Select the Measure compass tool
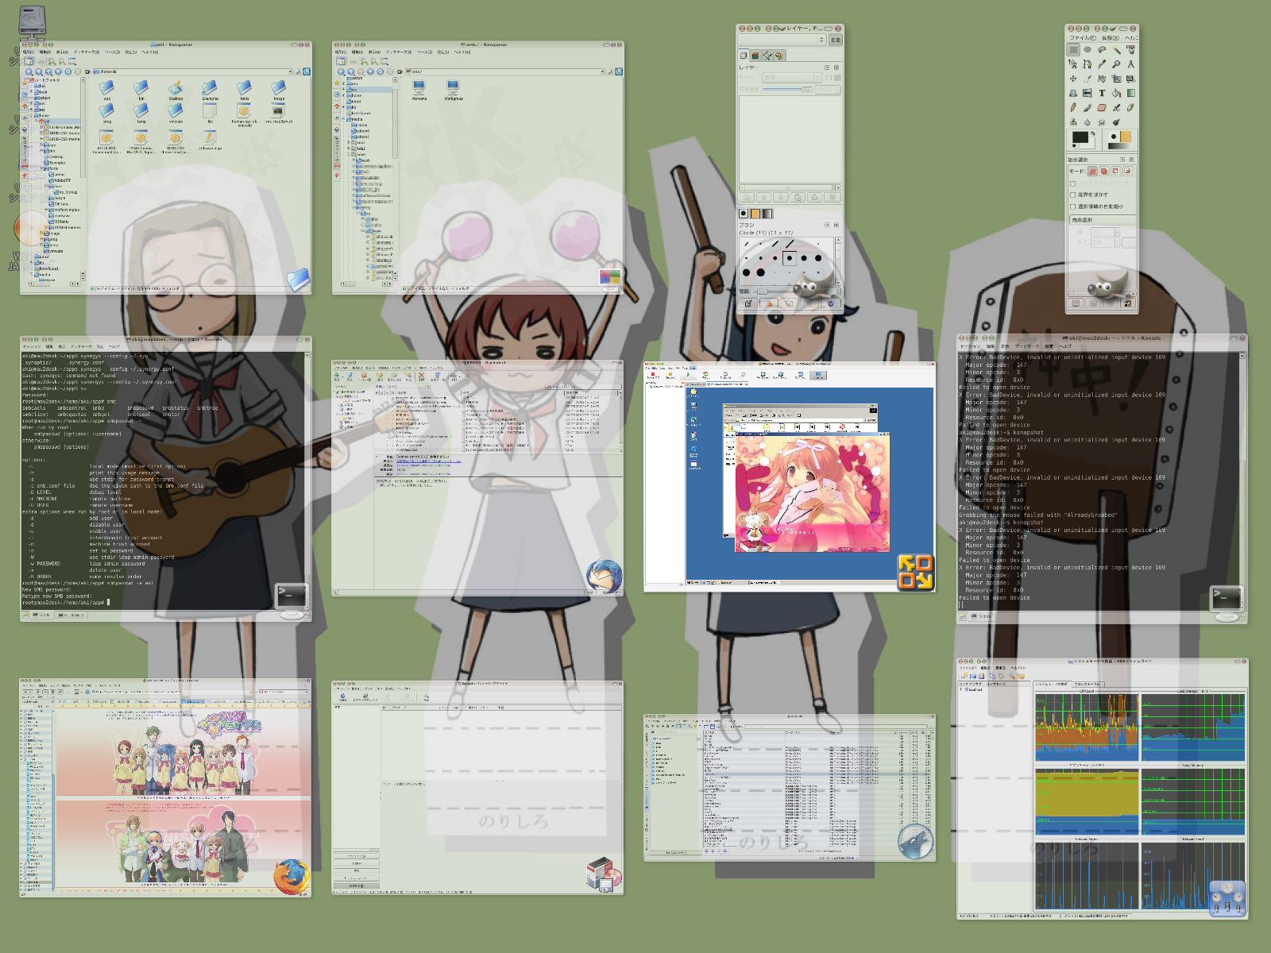This screenshot has width=1271, height=953. (1131, 64)
